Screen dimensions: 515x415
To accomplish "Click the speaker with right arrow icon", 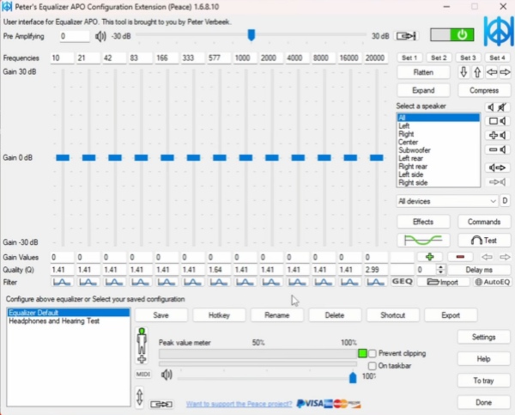I will point(498,168).
